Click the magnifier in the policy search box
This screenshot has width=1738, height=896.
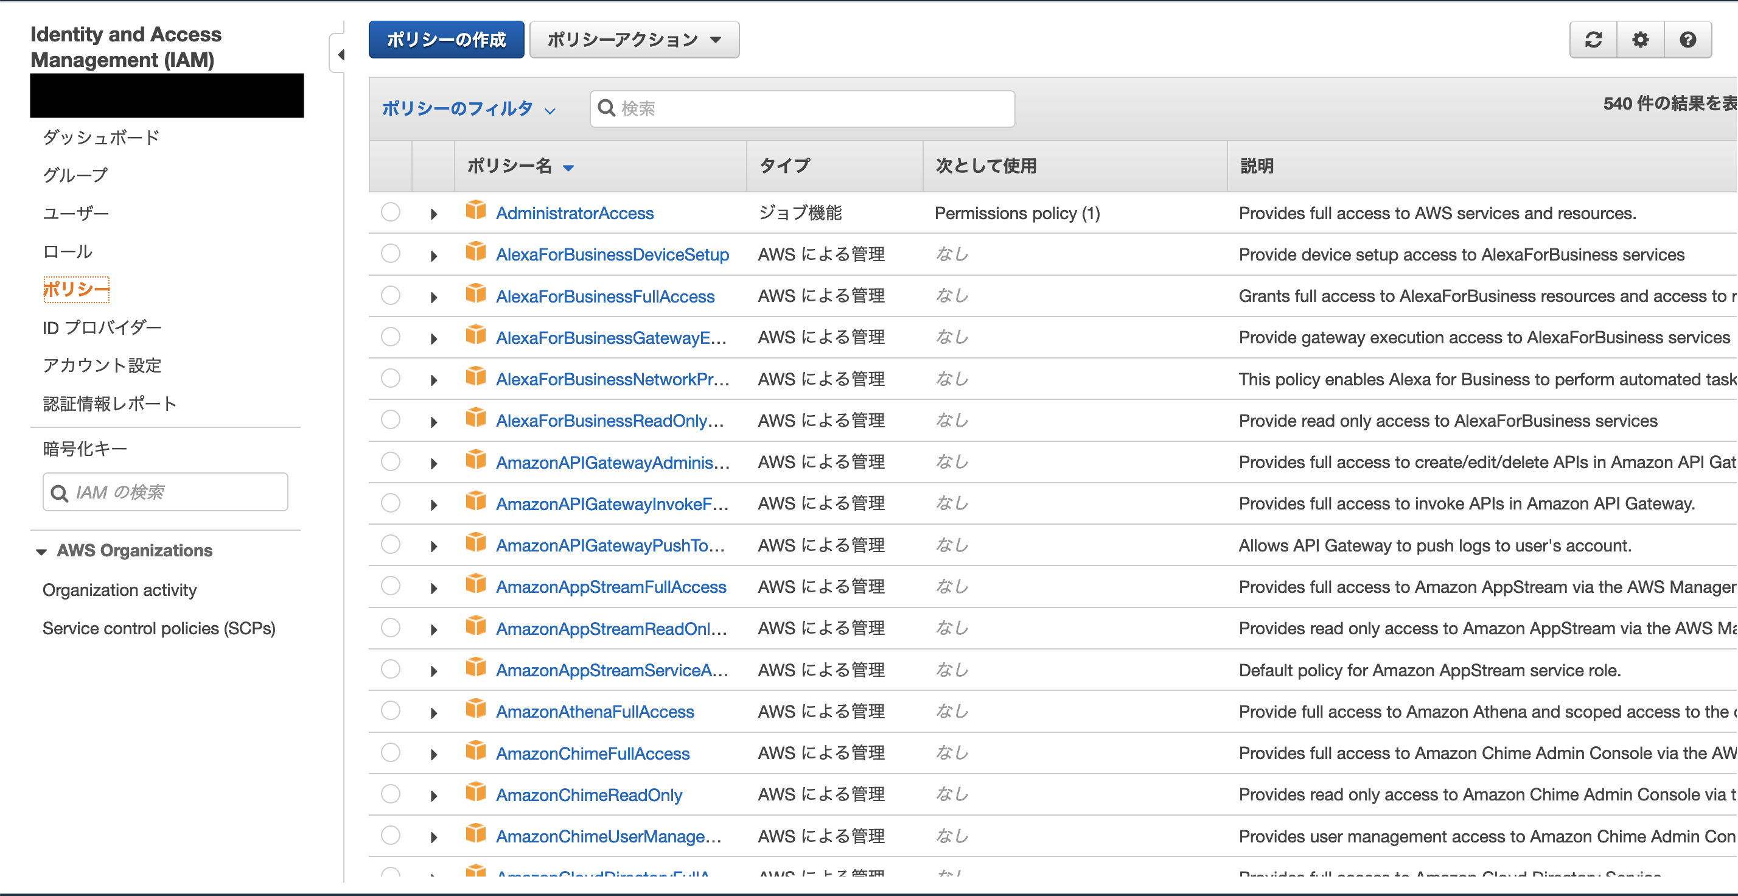(607, 108)
